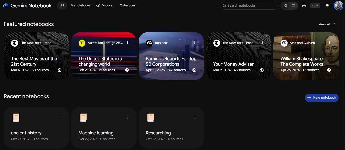345x150 pixels.
Task: Click public globe icon on Shakespeare card
Action: click(329, 70)
